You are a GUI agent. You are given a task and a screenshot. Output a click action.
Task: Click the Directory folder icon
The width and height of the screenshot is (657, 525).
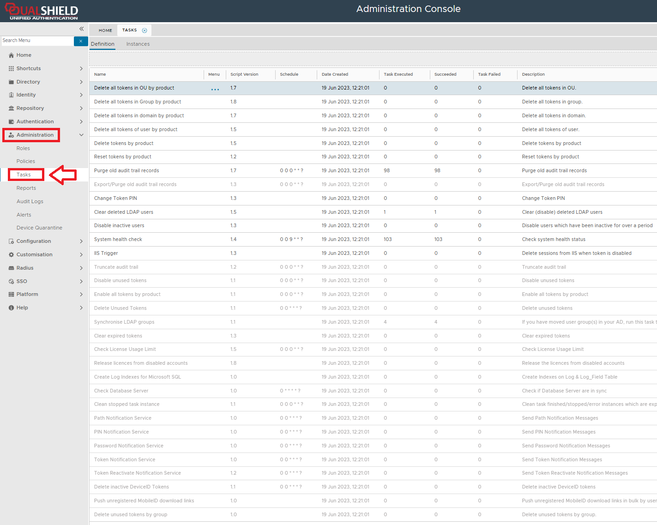[11, 82]
